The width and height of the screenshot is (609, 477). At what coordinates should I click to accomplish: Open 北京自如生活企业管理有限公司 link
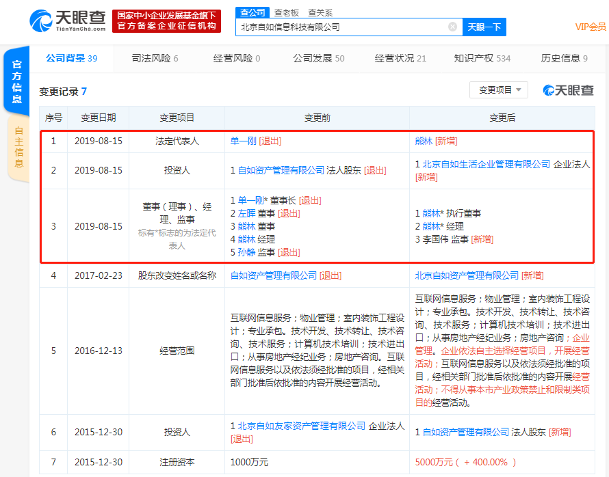tap(487, 164)
